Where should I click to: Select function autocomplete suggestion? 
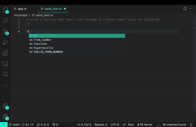click(x=77, y=44)
